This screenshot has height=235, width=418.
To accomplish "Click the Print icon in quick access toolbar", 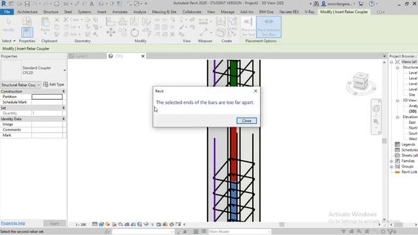I will 57,4.
